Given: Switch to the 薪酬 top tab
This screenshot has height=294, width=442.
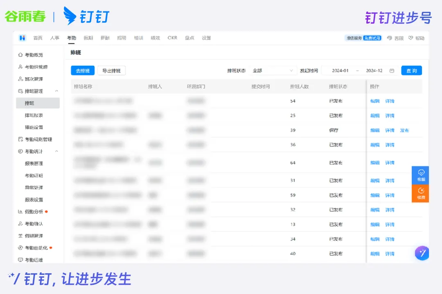Looking at the screenshot, I should pos(105,38).
